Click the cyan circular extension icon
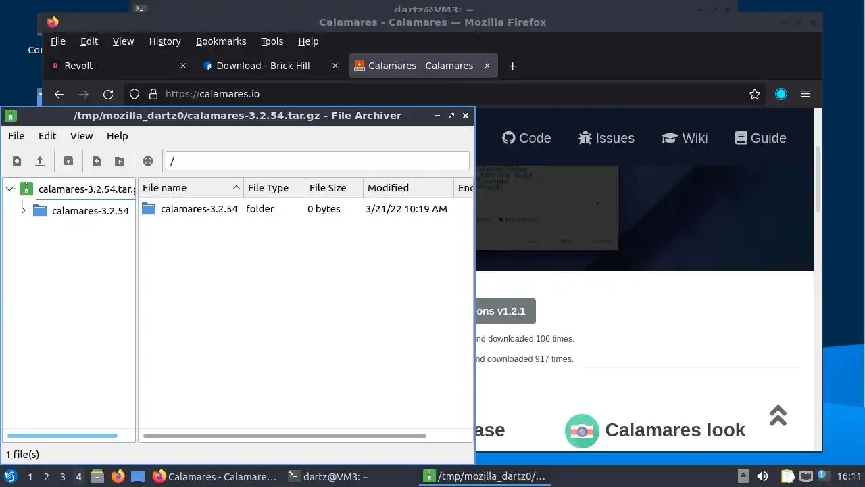 click(x=781, y=94)
